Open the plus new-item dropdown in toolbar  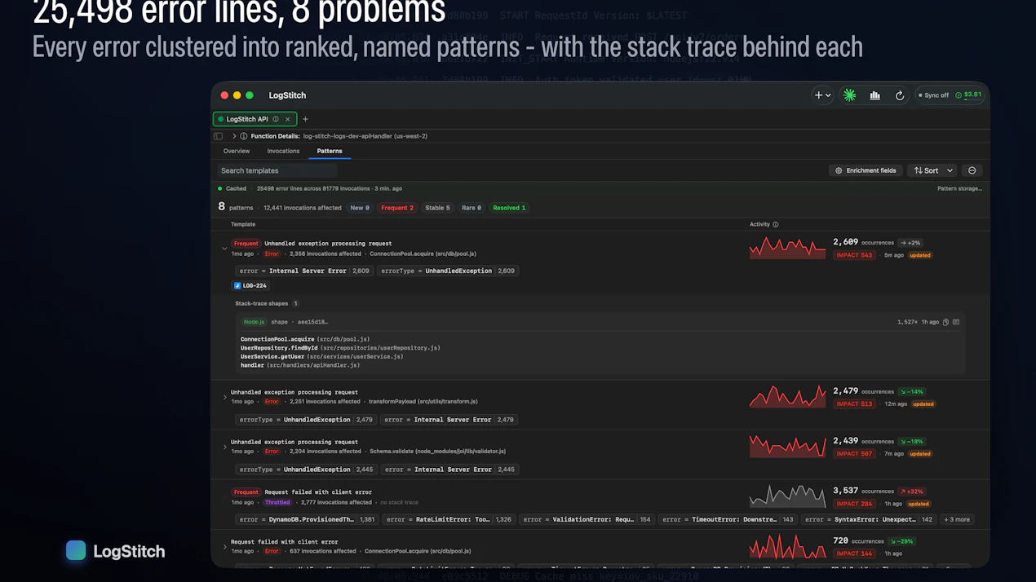(822, 95)
